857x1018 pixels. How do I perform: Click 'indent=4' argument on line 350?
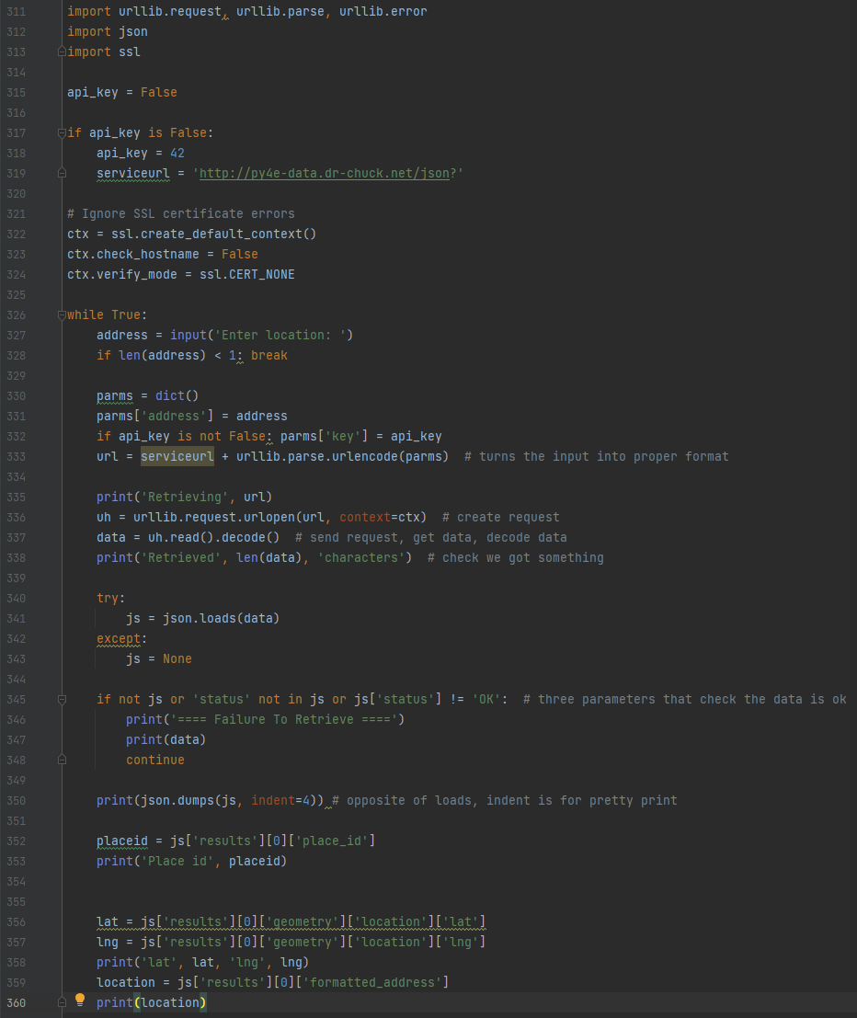click(x=280, y=800)
